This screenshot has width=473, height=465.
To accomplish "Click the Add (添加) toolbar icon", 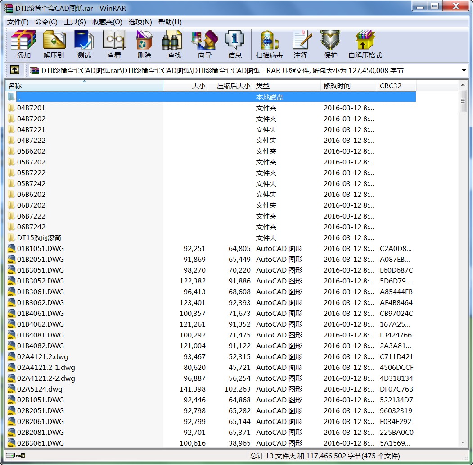I will pyautogui.click(x=23, y=44).
